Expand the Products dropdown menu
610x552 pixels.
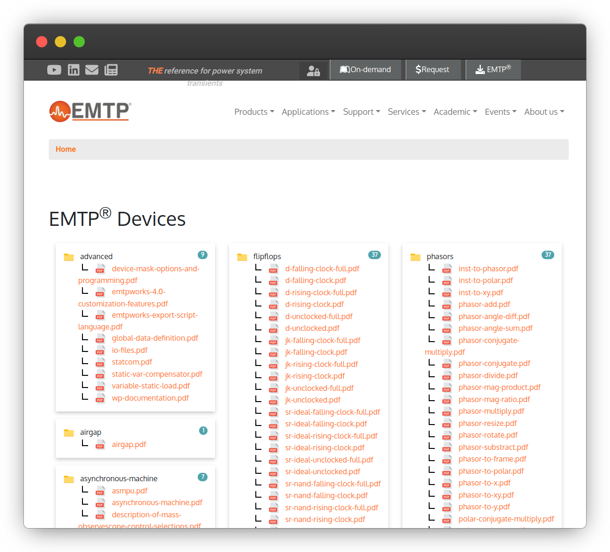[x=254, y=112]
